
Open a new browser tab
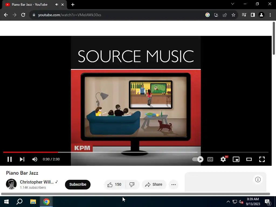73,5
